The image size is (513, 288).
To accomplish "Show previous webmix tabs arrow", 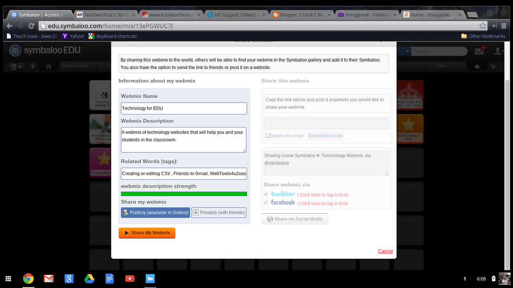I will [x=32, y=66].
